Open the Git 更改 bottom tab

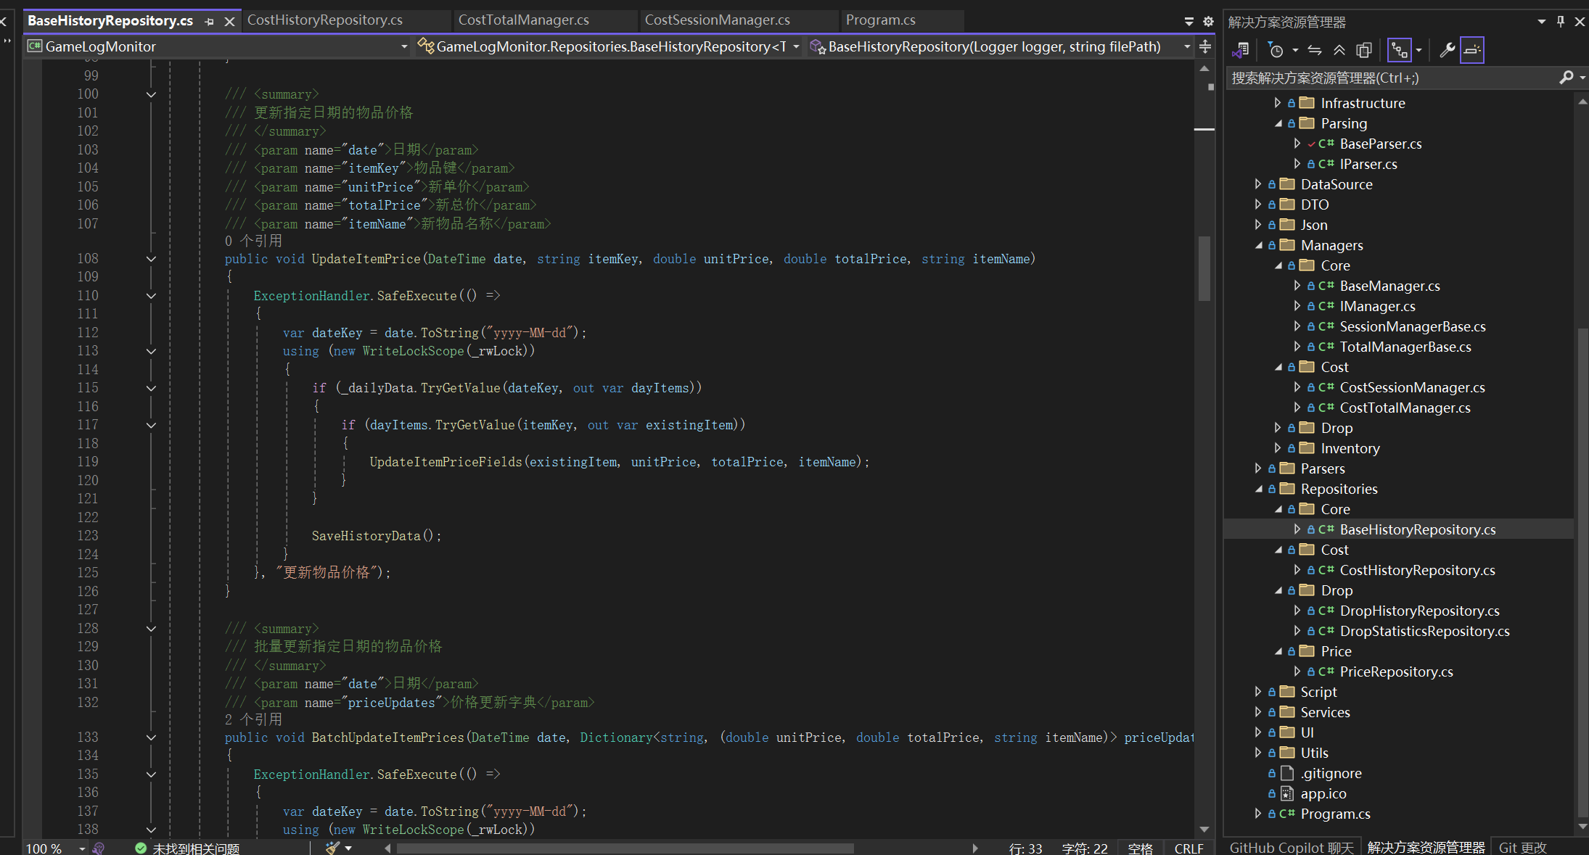1522,848
